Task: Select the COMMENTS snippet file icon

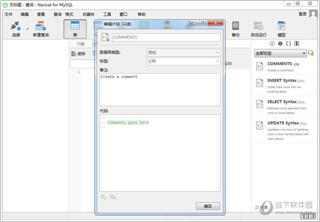Action: (x=259, y=66)
